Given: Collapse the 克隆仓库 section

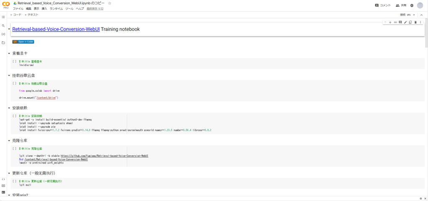Looking at the screenshot, I should 9,141.
